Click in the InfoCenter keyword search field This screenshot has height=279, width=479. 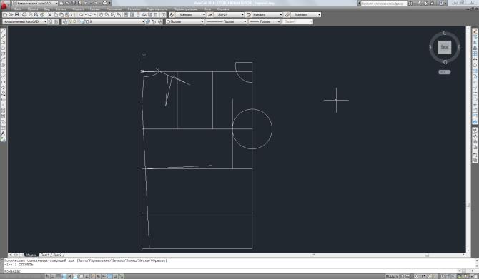point(384,3)
